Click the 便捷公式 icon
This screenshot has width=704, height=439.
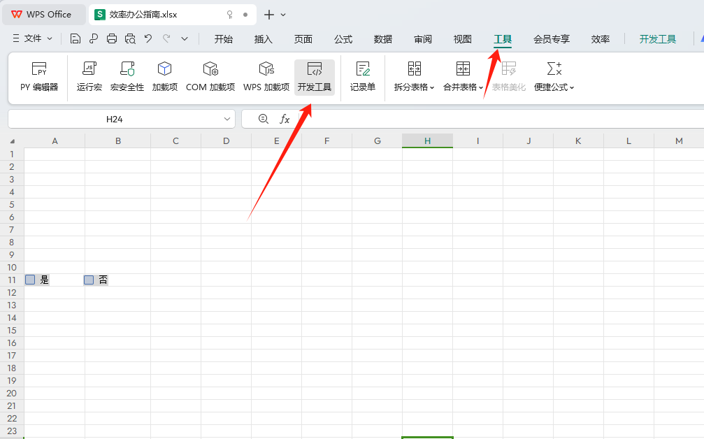tap(554, 69)
